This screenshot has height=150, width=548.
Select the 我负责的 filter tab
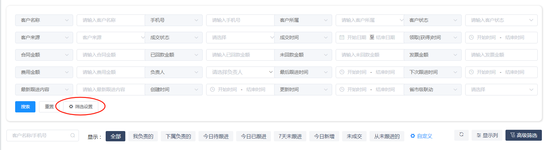click(x=143, y=136)
